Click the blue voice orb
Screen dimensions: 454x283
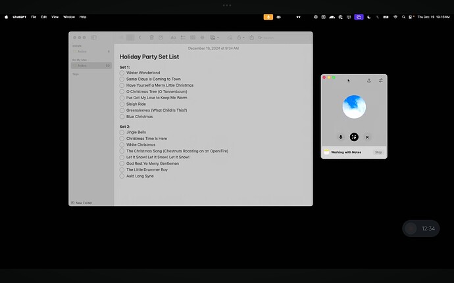pyautogui.click(x=354, y=106)
